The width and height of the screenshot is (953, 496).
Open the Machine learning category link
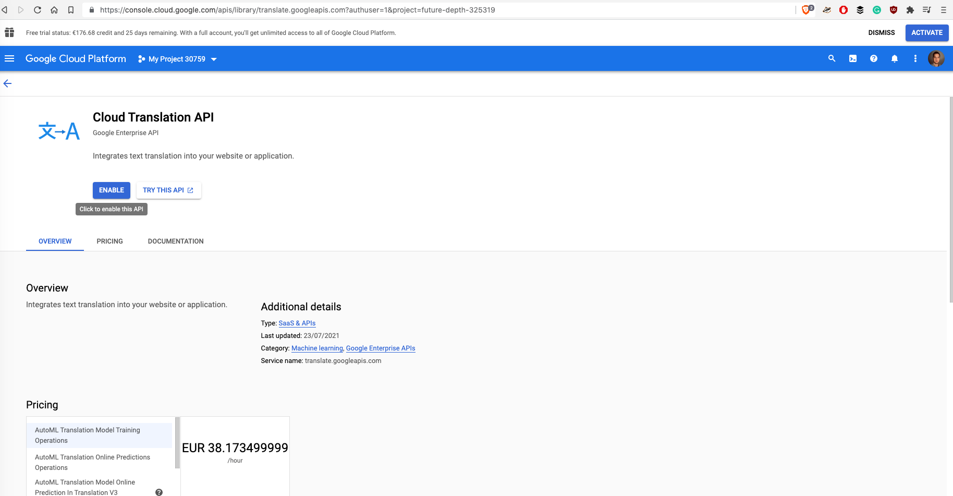317,348
